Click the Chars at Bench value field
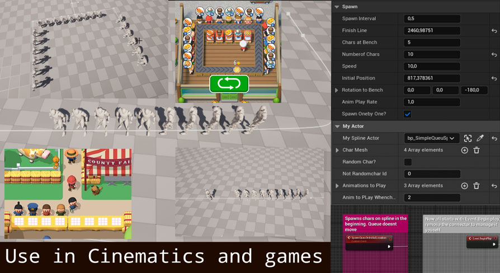 (432, 43)
